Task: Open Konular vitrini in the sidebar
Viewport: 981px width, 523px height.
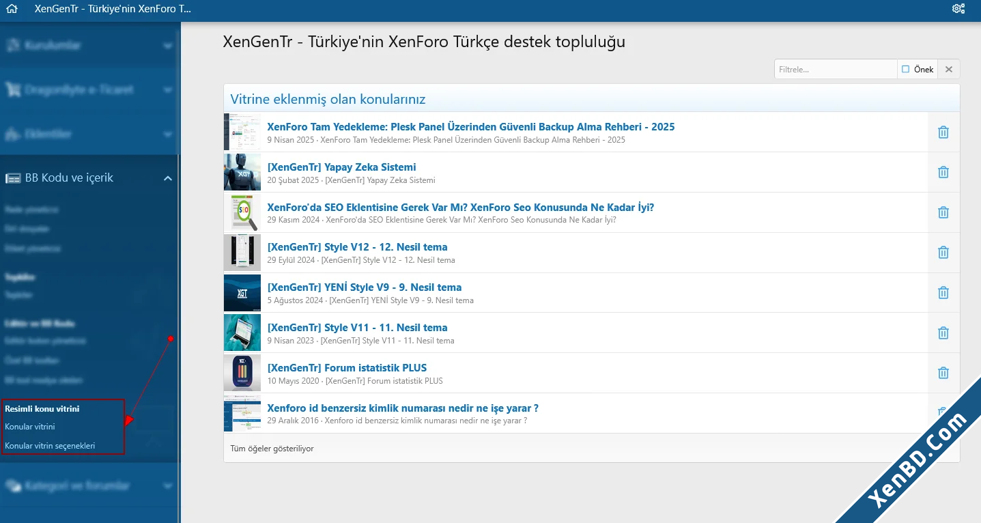Action: [x=30, y=427]
